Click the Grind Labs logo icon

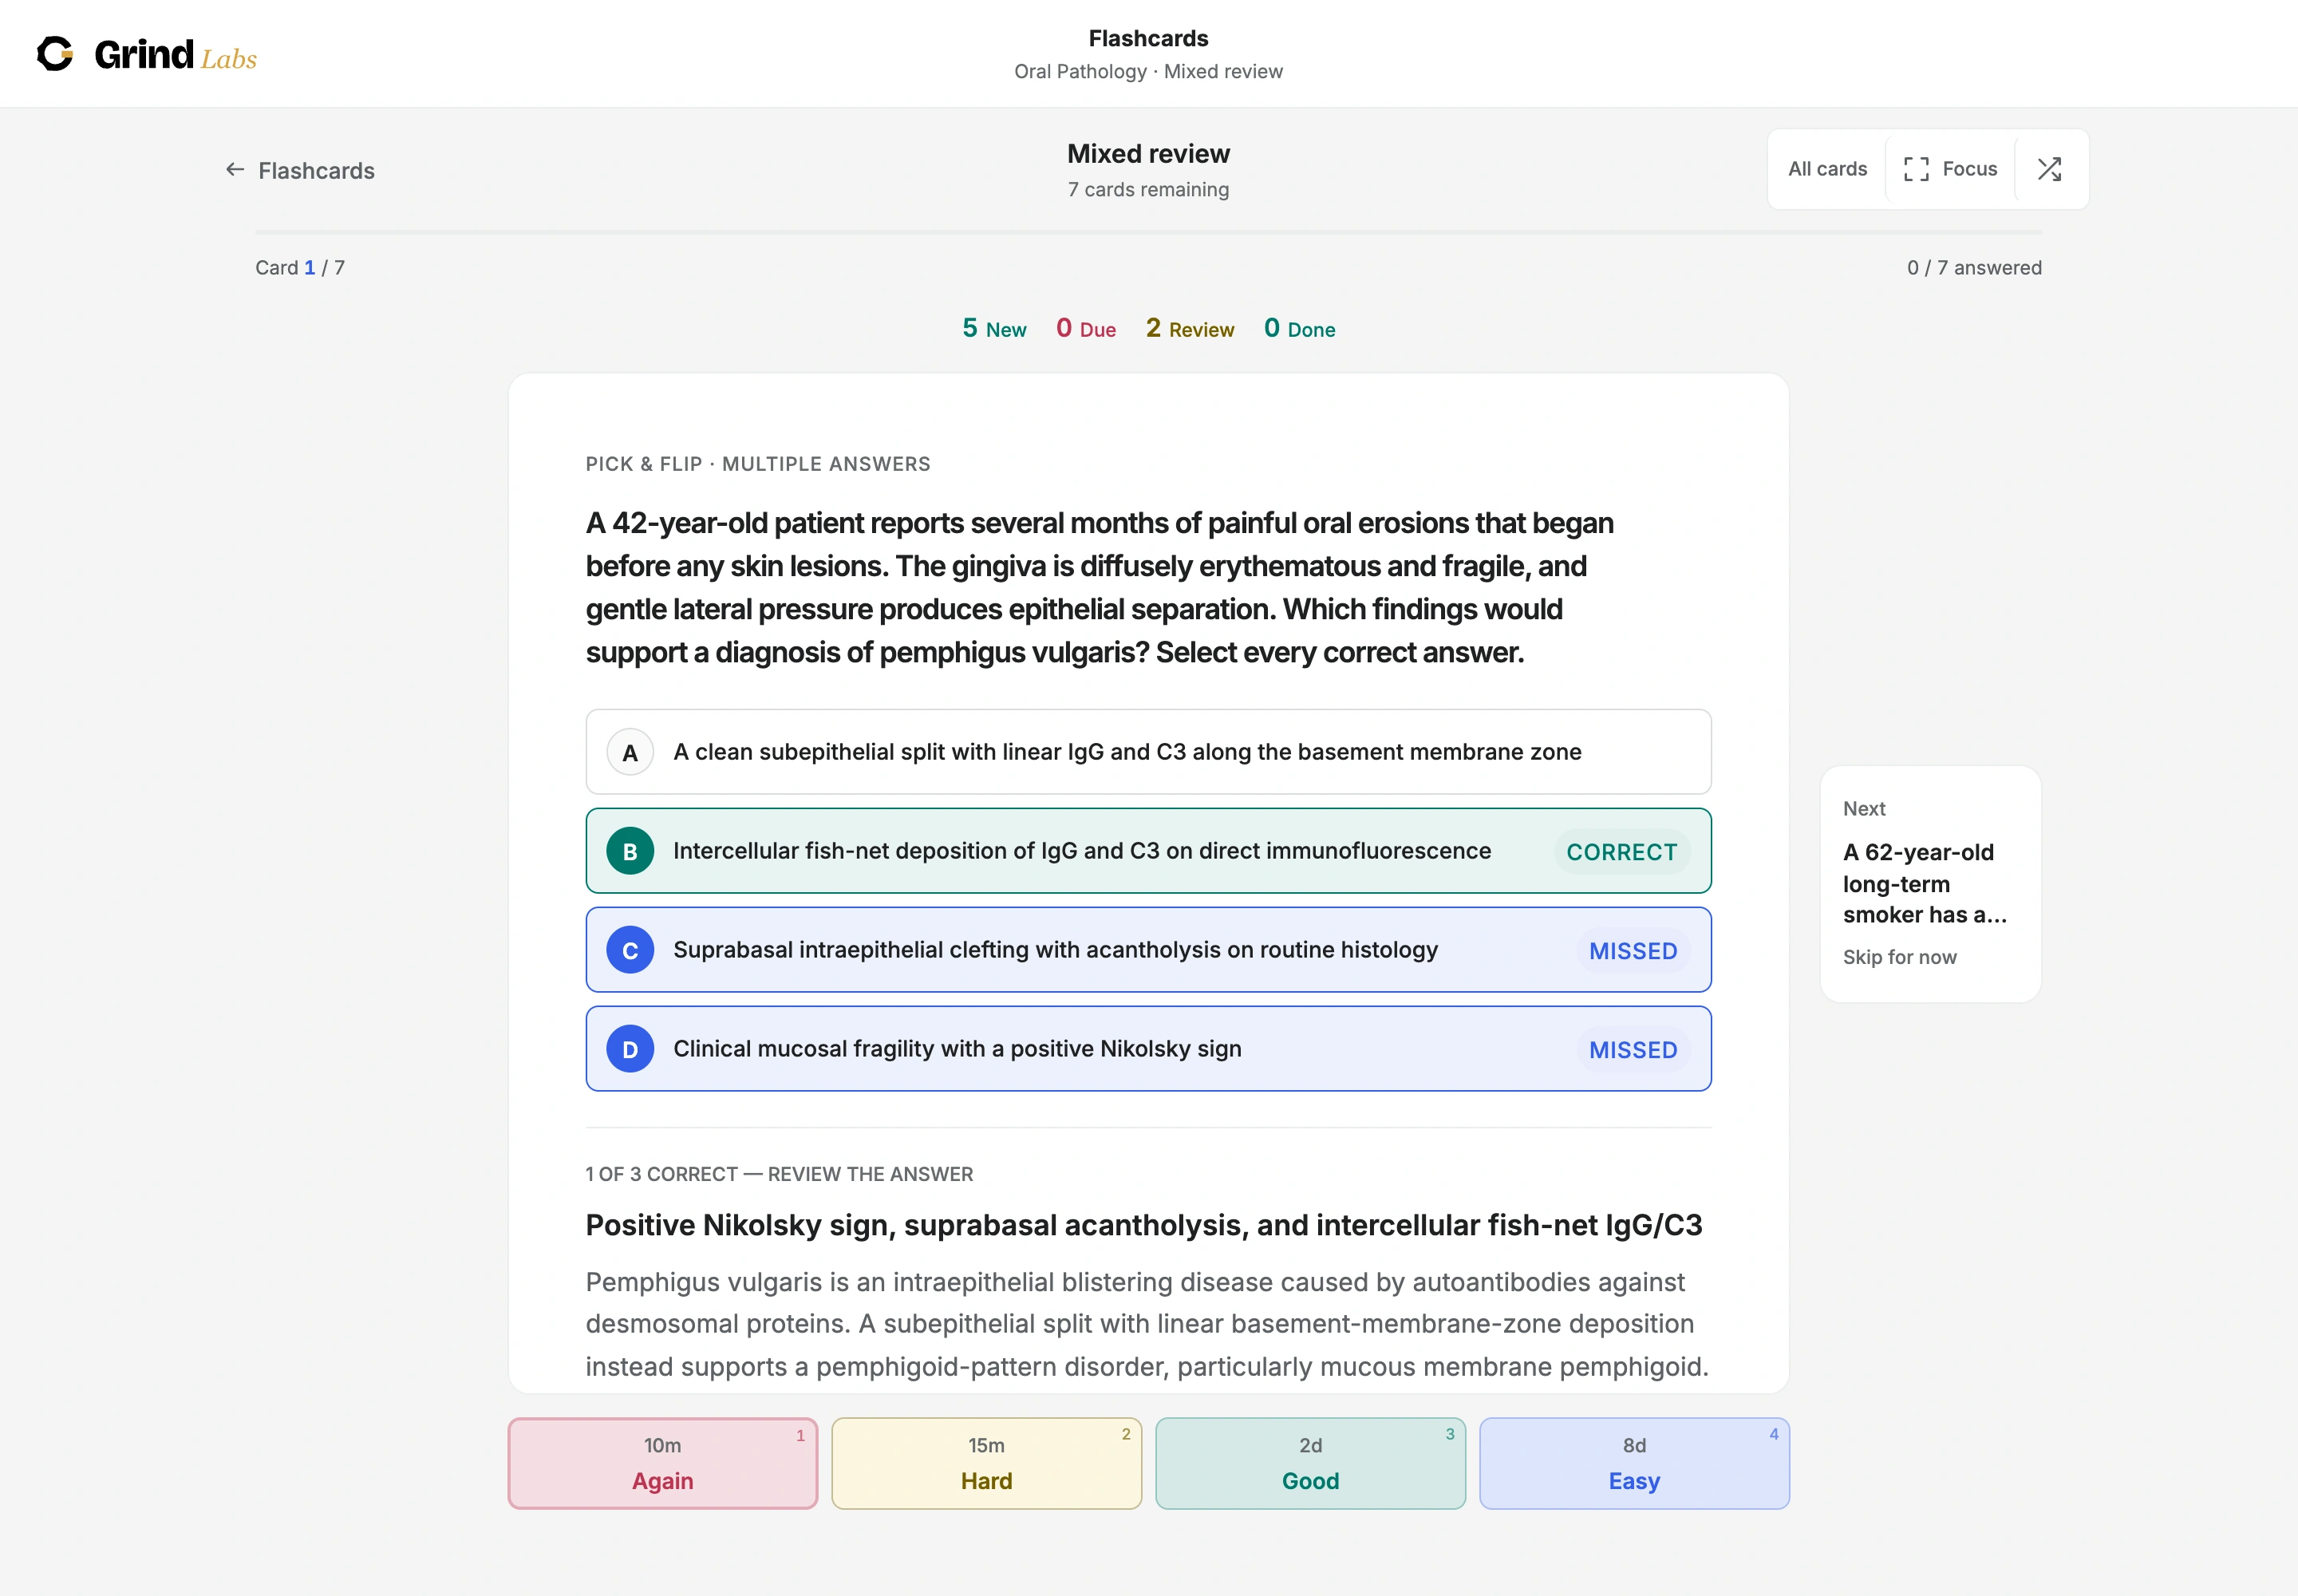(55, 54)
